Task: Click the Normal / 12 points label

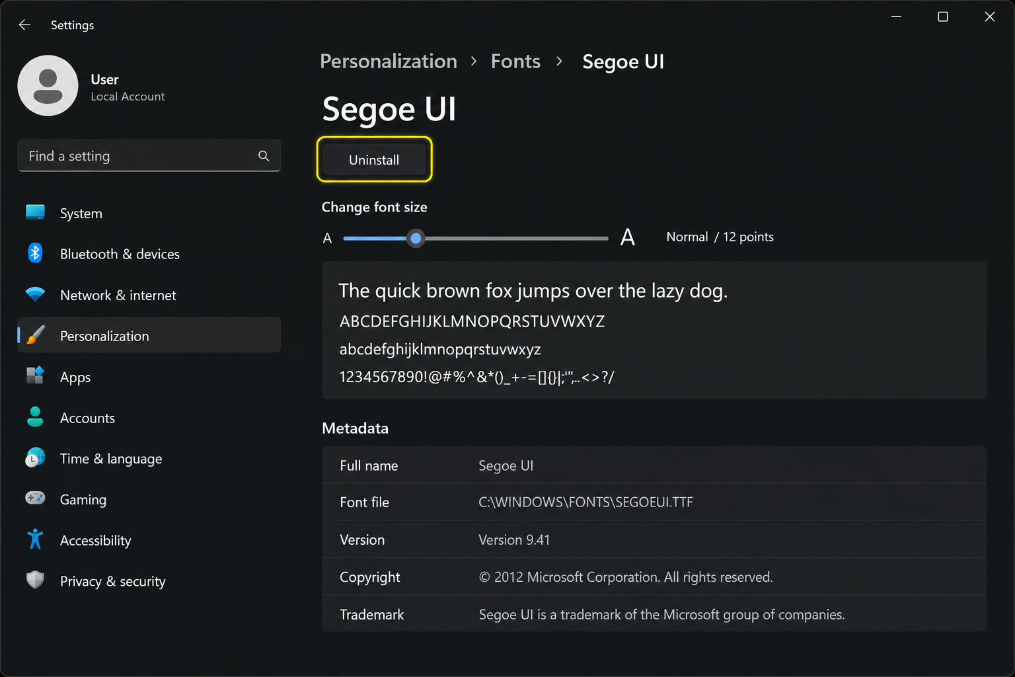Action: (x=720, y=237)
